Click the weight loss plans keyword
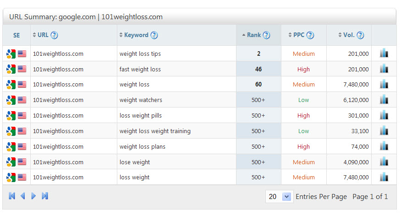The image size is (401, 215). (x=143, y=147)
